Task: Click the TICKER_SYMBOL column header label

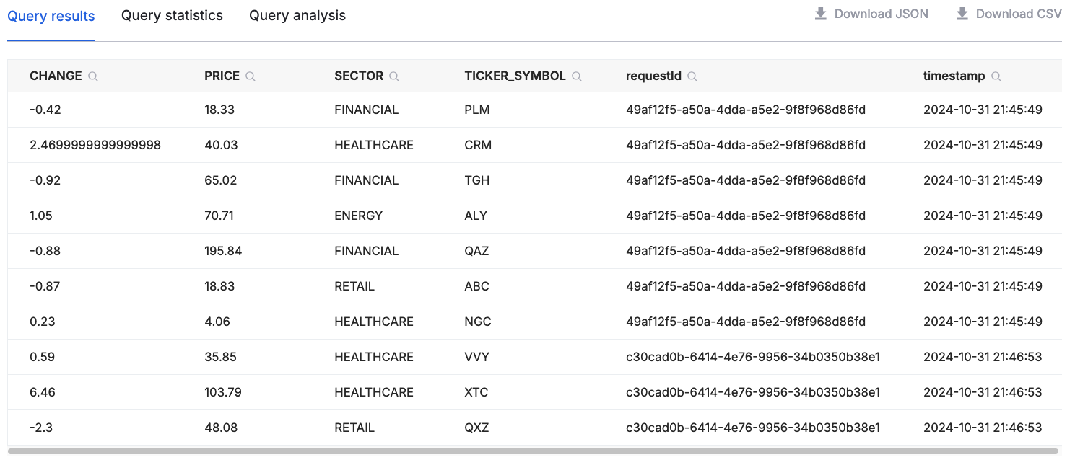Action: click(515, 76)
